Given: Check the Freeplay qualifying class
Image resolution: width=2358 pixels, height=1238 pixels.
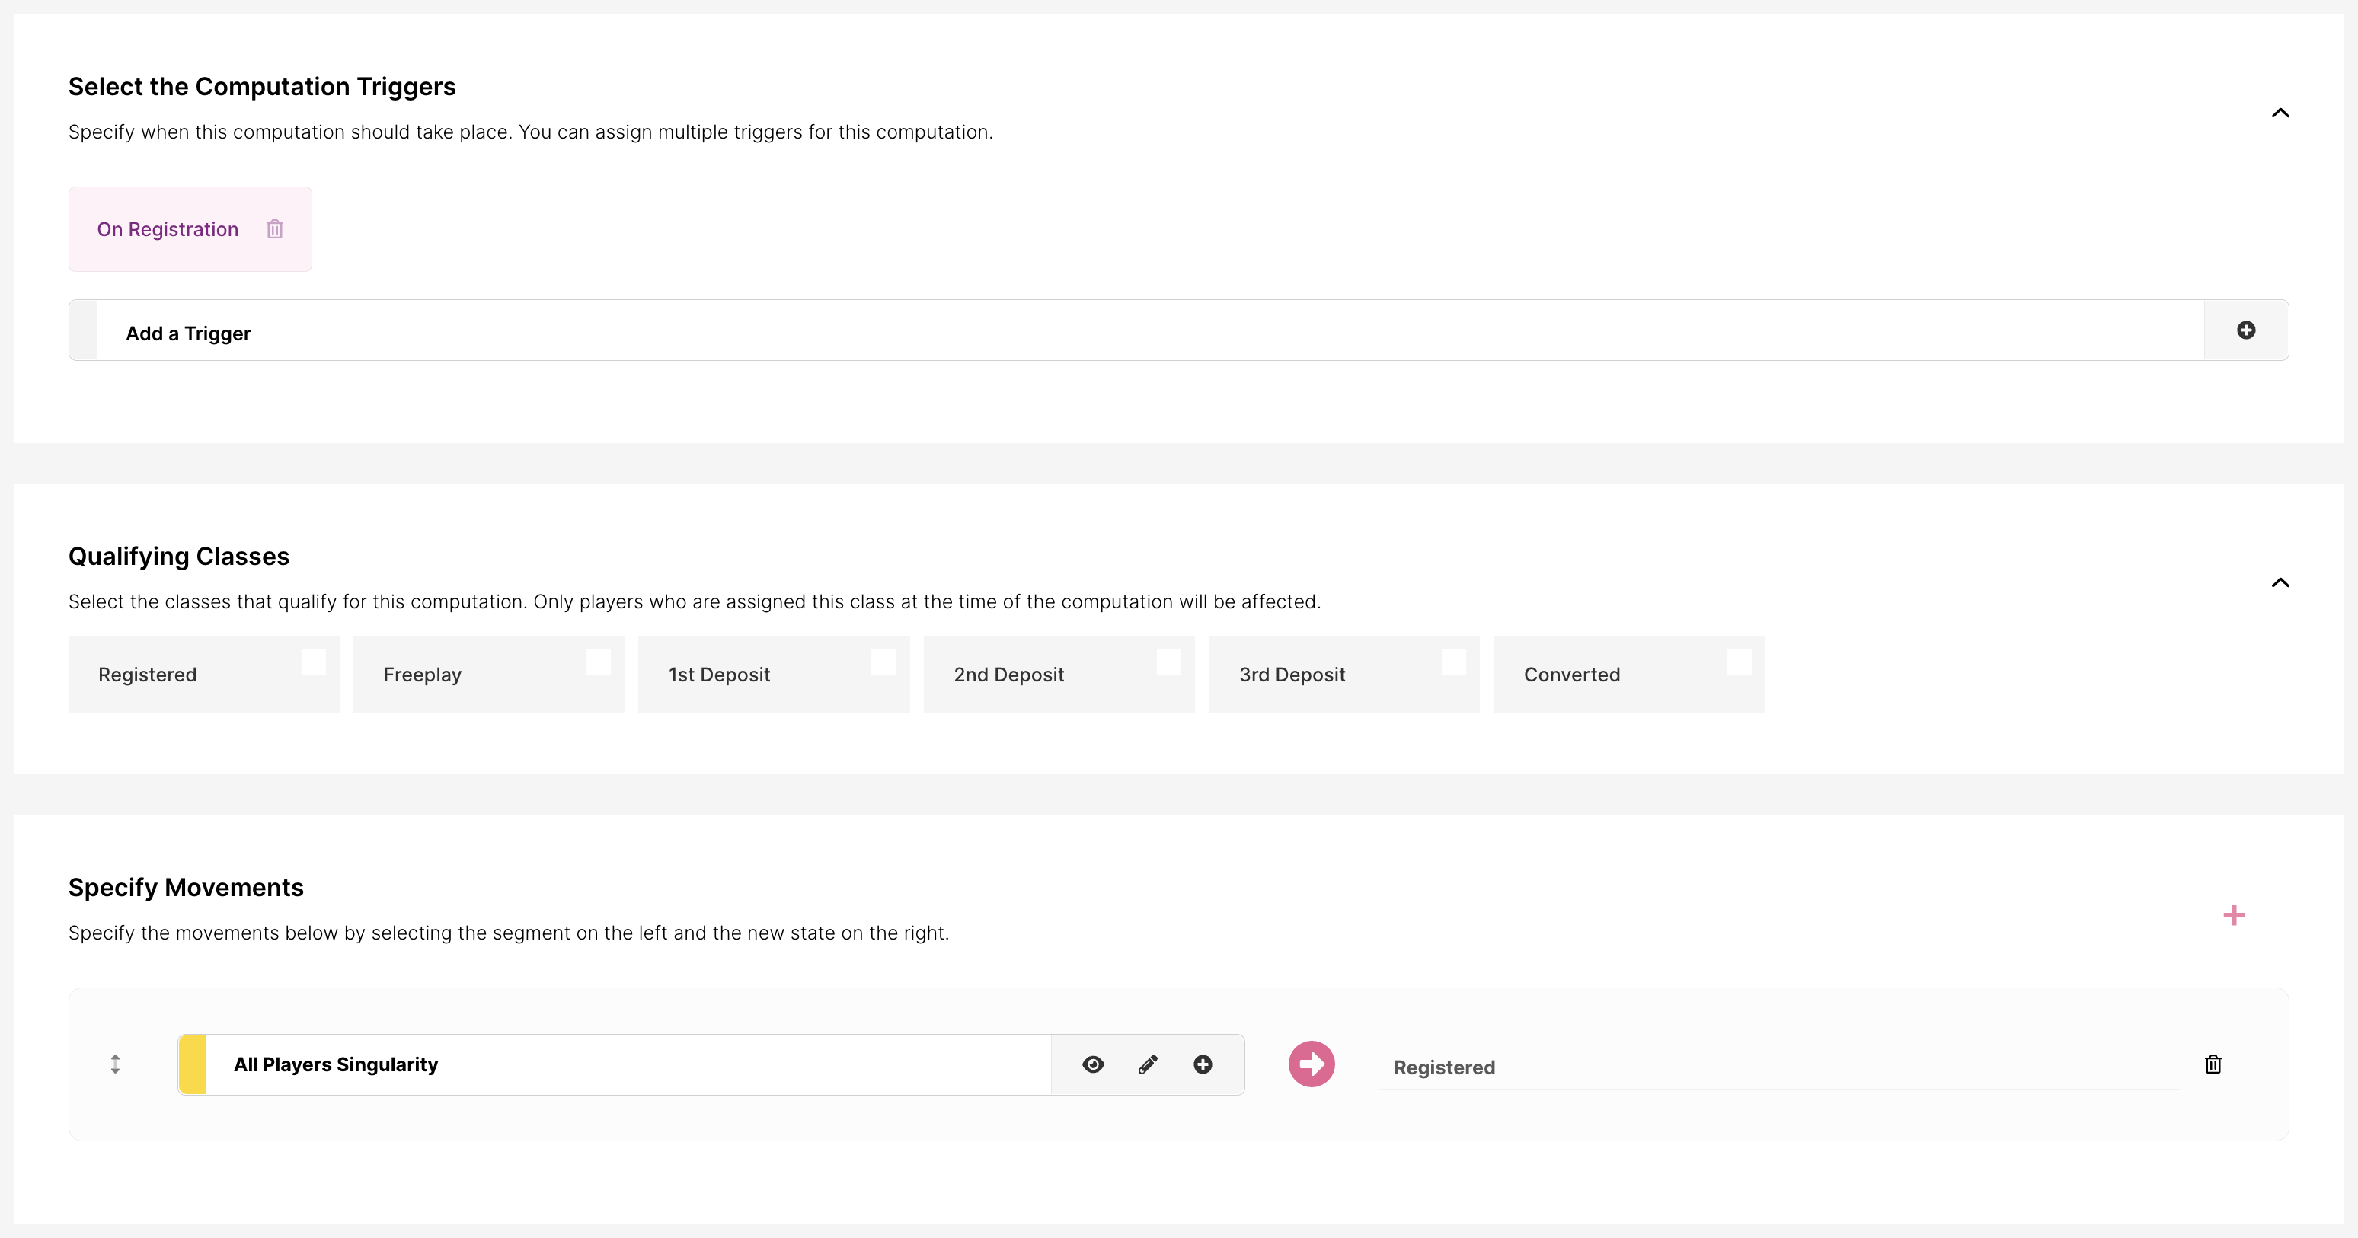Looking at the screenshot, I should point(599,662).
